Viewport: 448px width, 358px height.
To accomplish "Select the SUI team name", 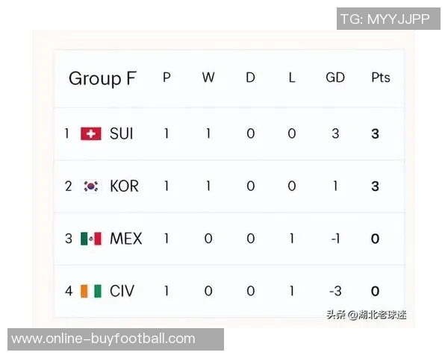I will [x=122, y=134].
